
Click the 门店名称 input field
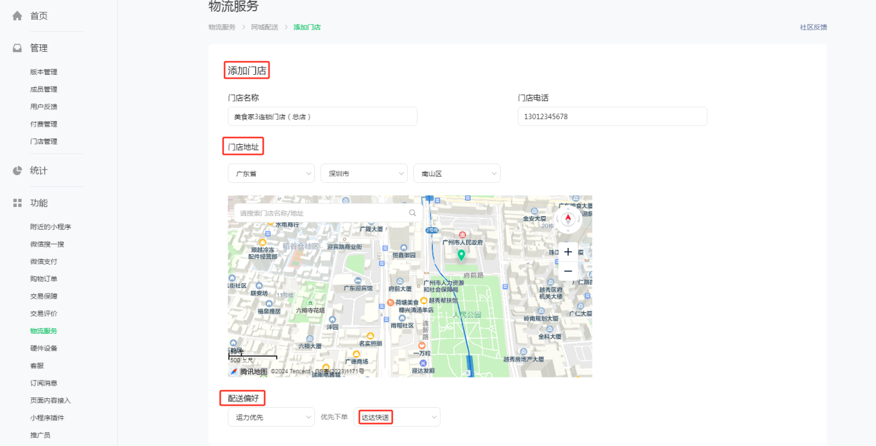tap(323, 116)
